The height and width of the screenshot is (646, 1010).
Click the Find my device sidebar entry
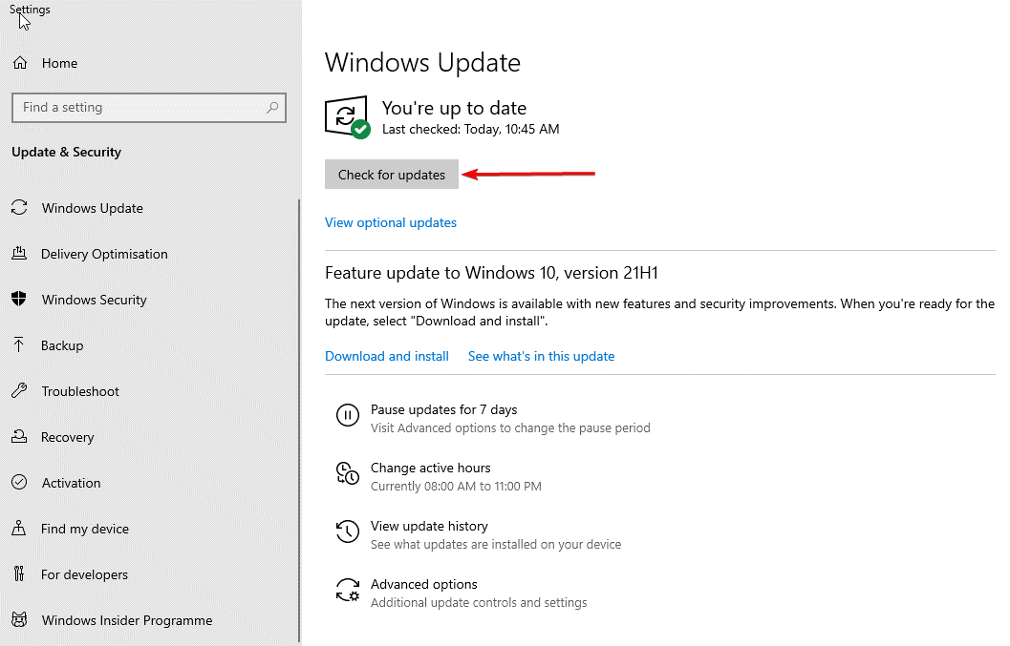click(83, 529)
